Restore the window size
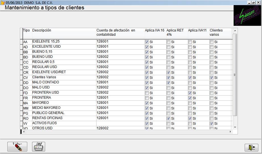The height and width of the screenshot is (154, 262). coord(253,3)
